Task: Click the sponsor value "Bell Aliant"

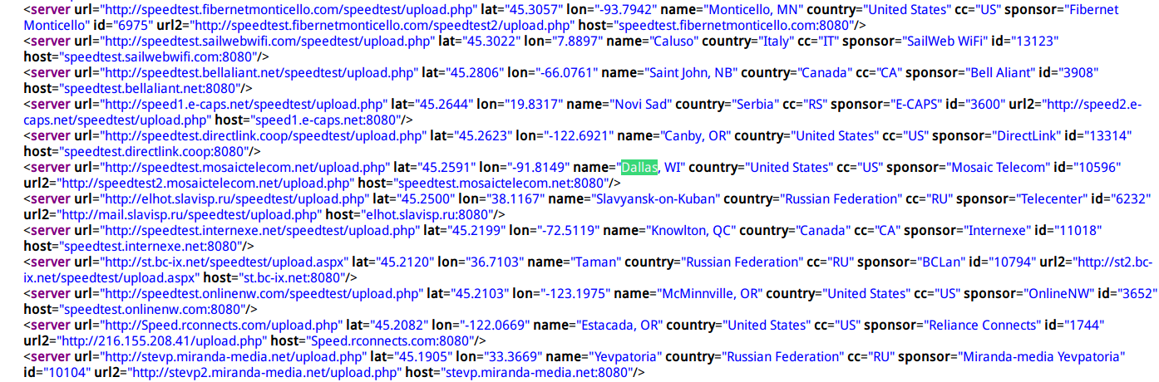Action: click(1001, 72)
